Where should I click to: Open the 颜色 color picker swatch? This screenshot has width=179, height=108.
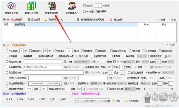point(116,62)
